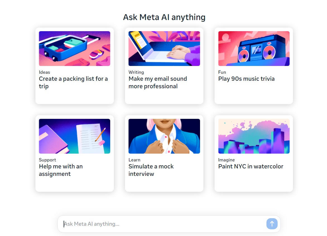Click the blue send arrow button

[272, 224]
